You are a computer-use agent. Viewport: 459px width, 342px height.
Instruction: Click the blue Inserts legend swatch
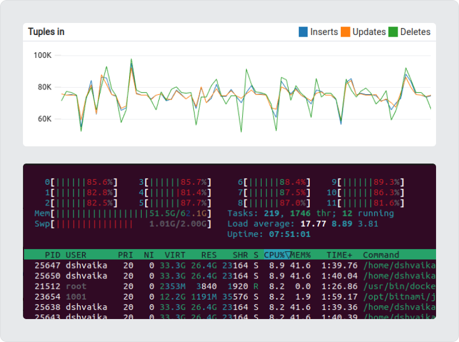pyautogui.click(x=303, y=32)
